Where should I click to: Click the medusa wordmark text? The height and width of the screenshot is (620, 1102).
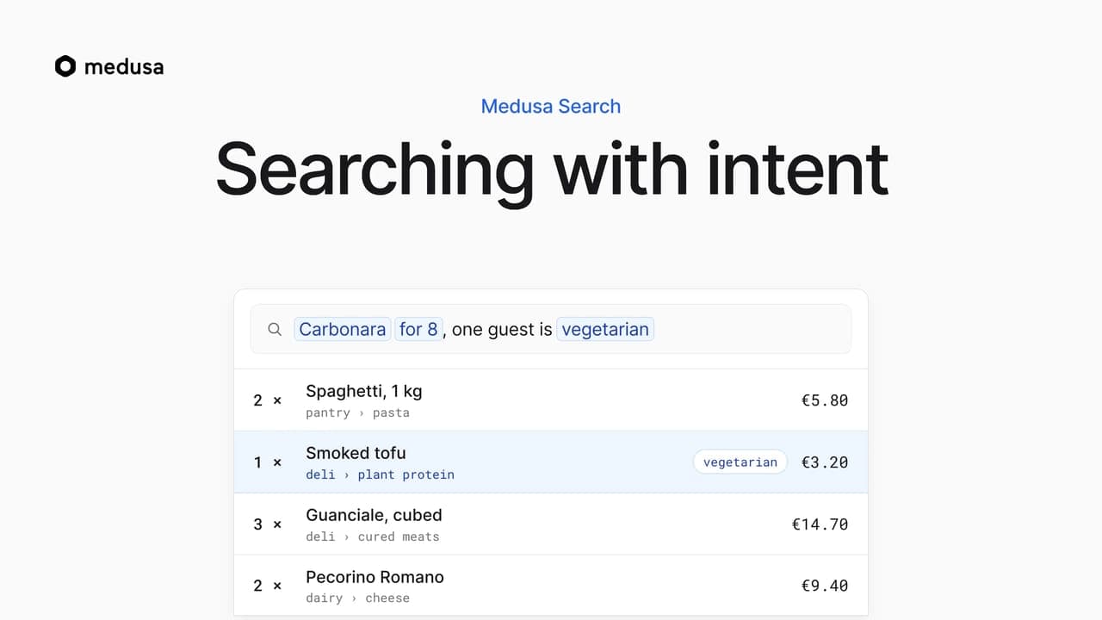click(x=124, y=66)
